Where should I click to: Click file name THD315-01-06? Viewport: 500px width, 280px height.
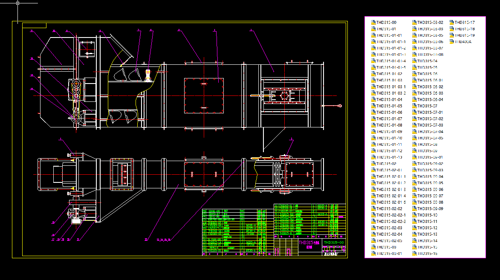[x=389, y=112]
